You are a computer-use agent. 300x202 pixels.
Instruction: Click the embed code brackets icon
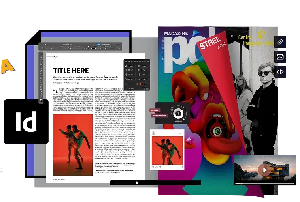tap(280, 72)
